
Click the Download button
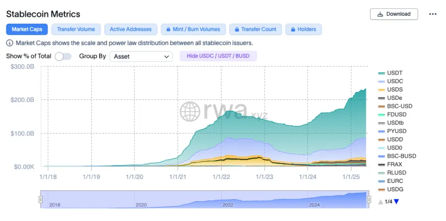point(393,14)
